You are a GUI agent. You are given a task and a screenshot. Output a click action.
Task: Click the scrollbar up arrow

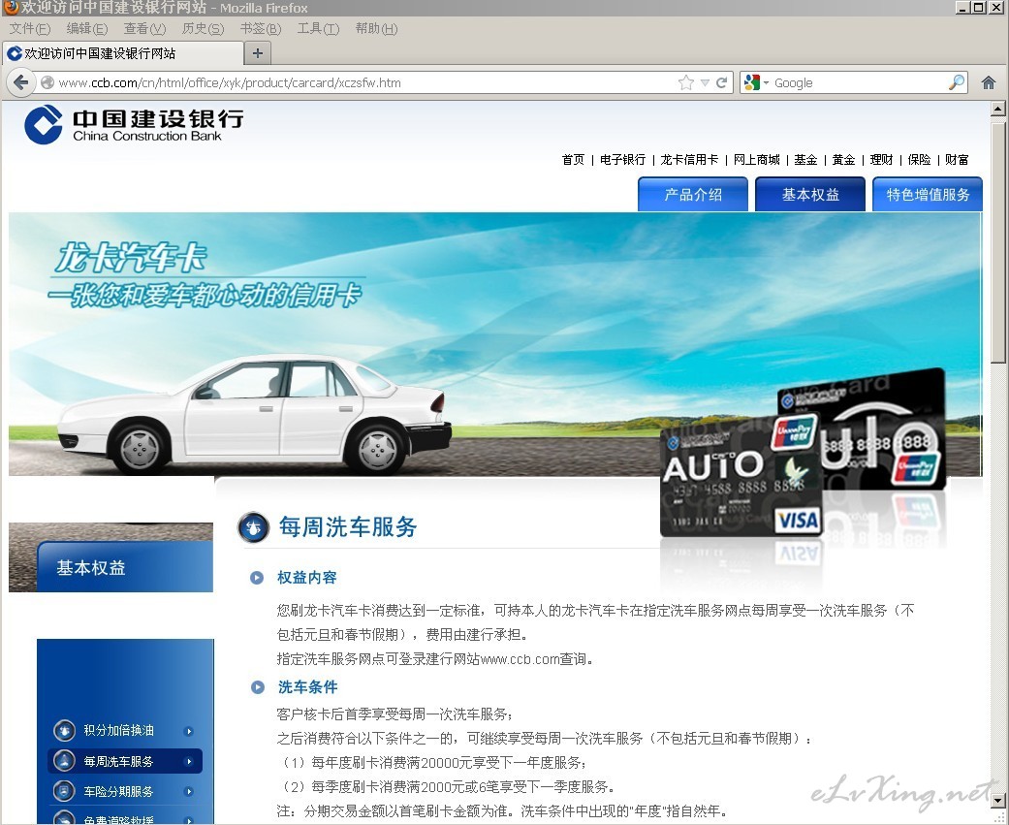pyautogui.click(x=997, y=109)
